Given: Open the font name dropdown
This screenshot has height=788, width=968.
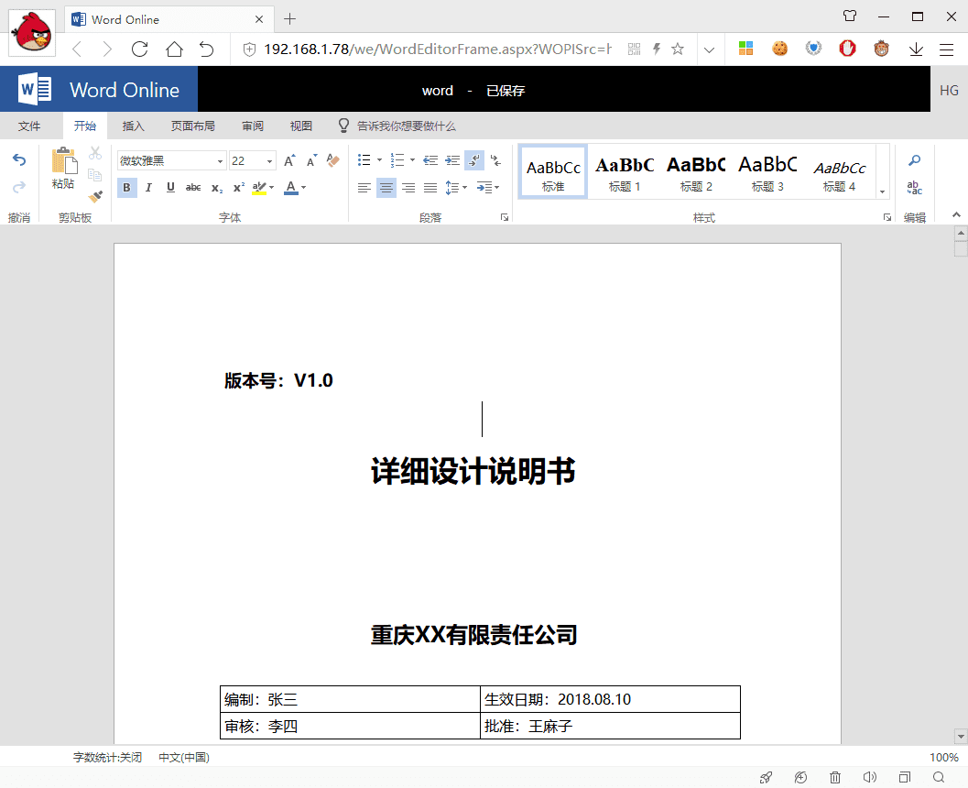Looking at the screenshot, I should pos(221,161).
